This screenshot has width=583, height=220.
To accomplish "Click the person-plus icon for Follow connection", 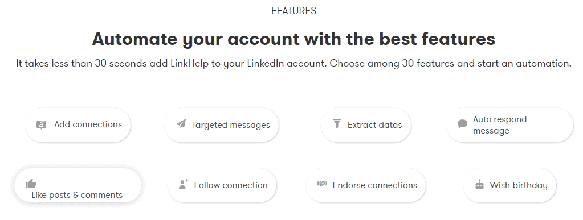I will pyautogui.click(x=184, y=184).
